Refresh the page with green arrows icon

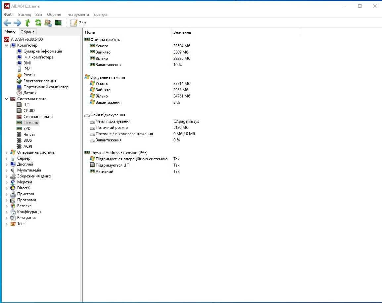pos(38,23)
